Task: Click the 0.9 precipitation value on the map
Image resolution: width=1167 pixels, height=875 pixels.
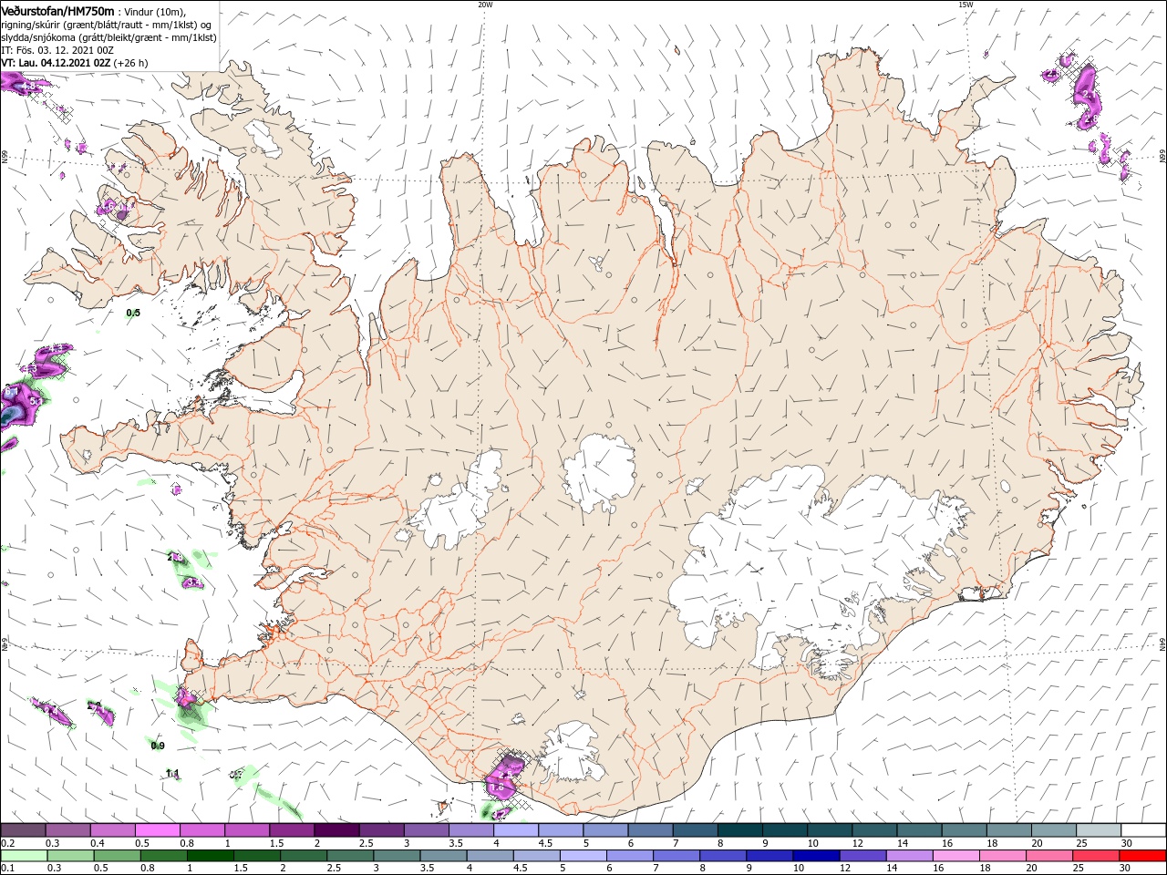Action: [x=158, y=746]
